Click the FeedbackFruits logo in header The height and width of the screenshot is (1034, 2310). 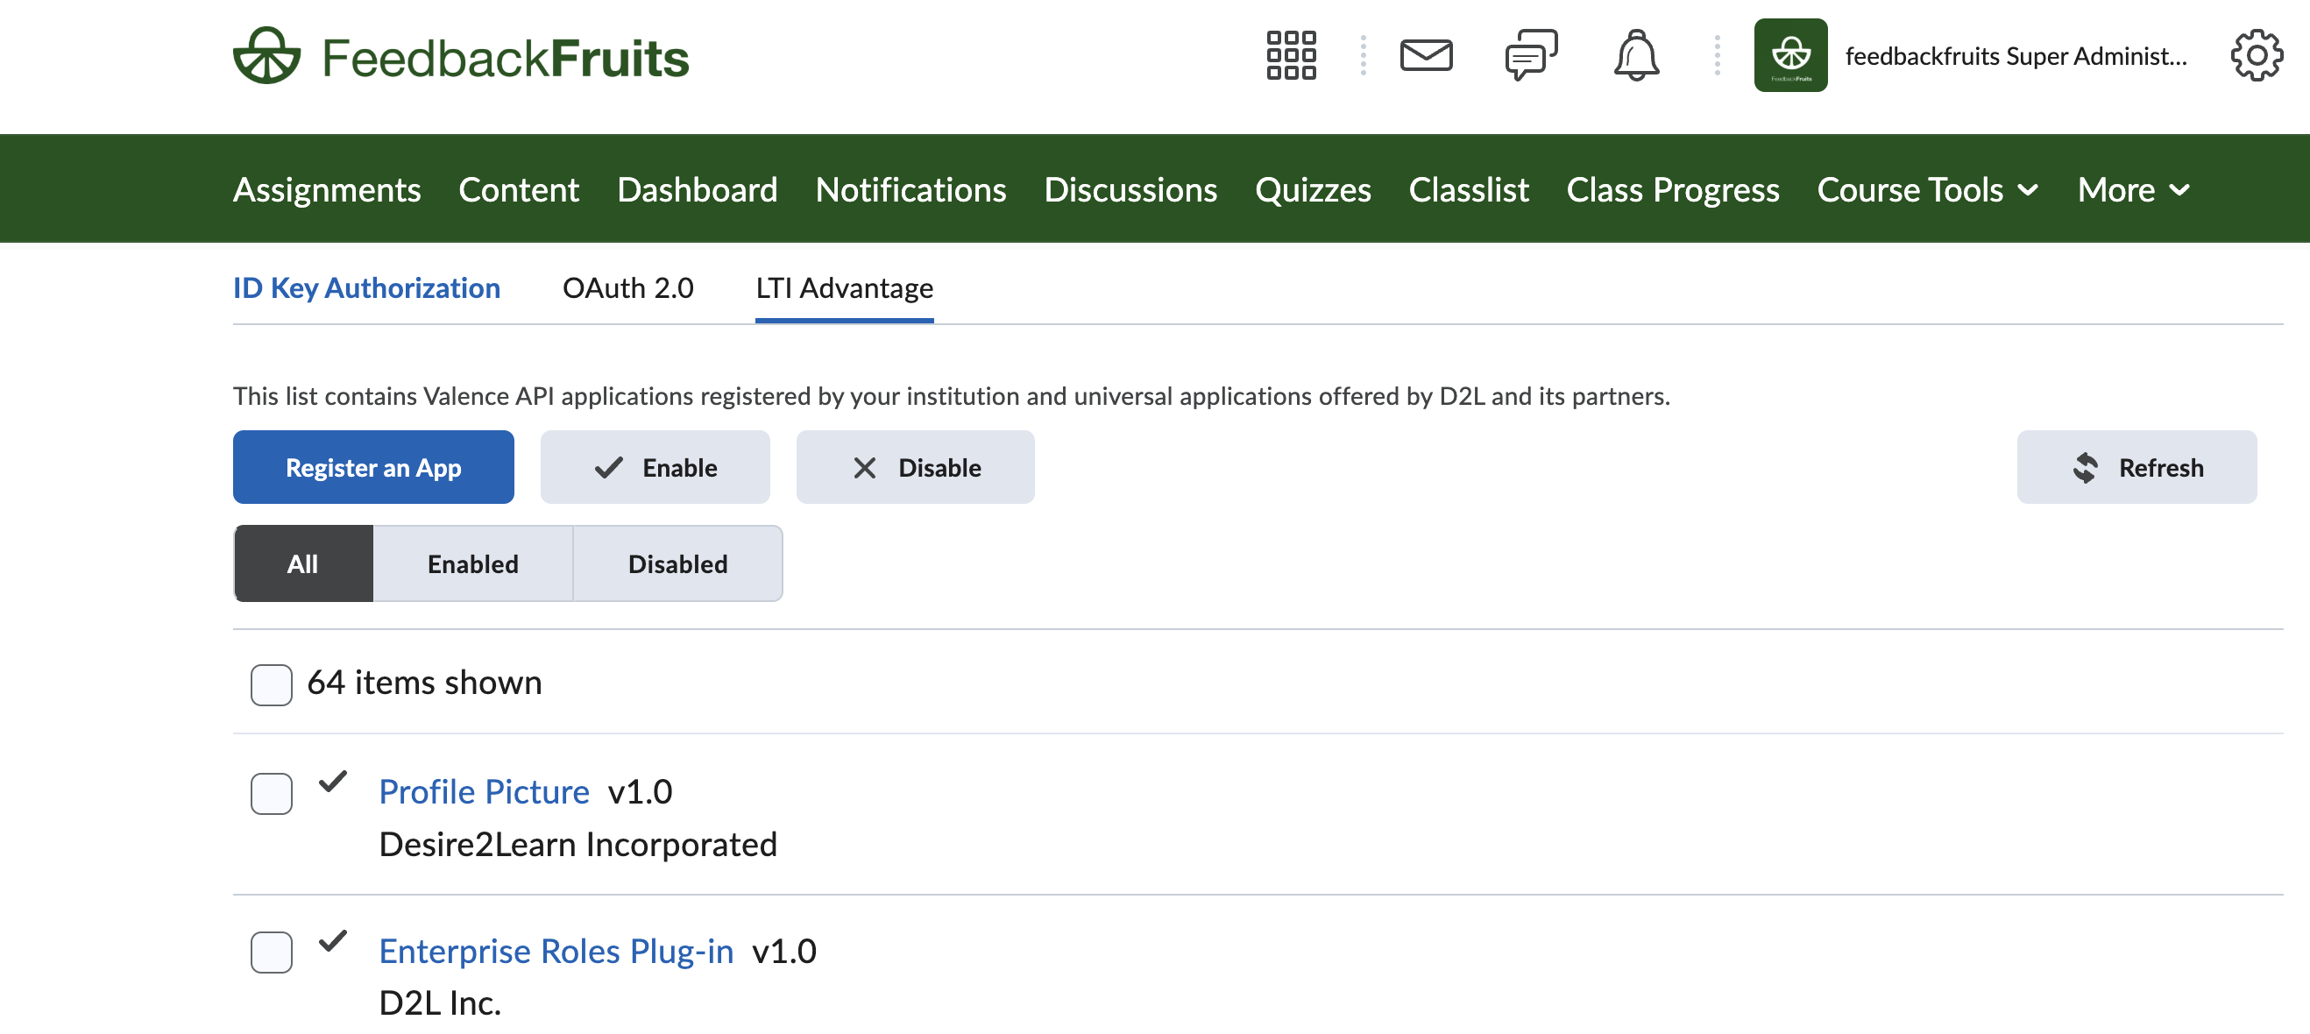[461, 56]
